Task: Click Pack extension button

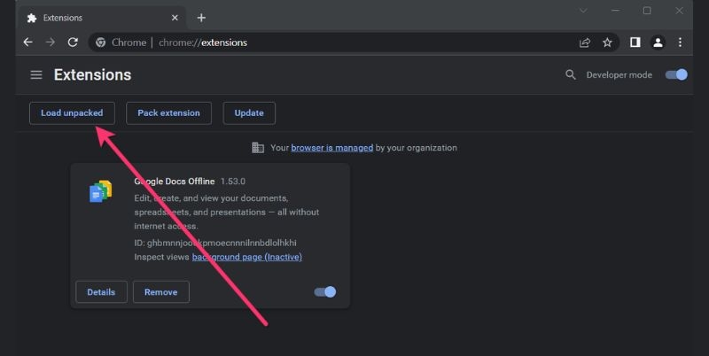Action: (x=168, y=113)
